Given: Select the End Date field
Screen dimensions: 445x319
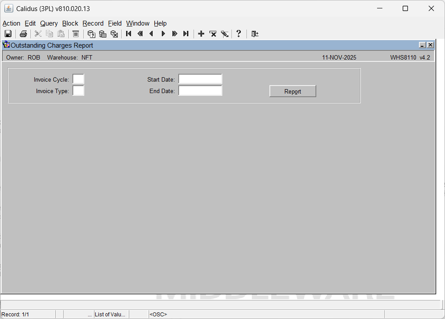Looking at the screenshot, I should point(200,91).
